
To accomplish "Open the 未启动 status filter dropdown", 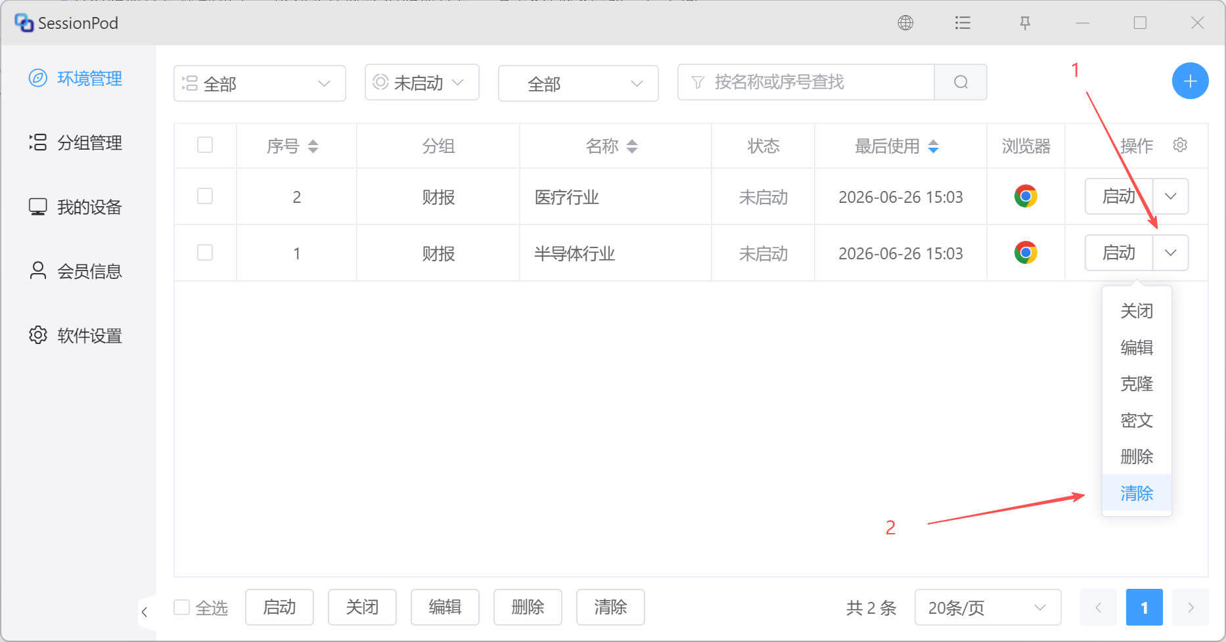I will click(422, 82).
